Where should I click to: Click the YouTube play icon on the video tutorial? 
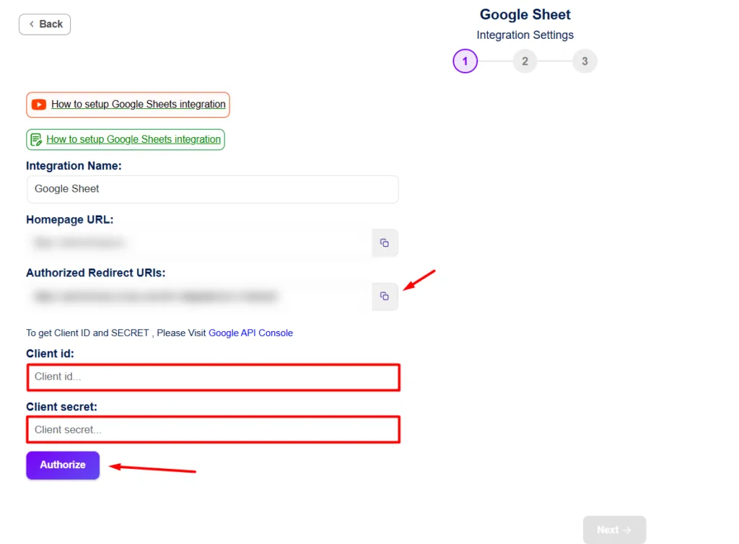39,105
